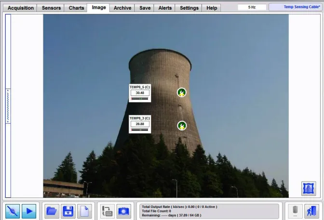Click the 28.88 temperature value
Viewport: 324px width, 220px height.
coord(140,124)
